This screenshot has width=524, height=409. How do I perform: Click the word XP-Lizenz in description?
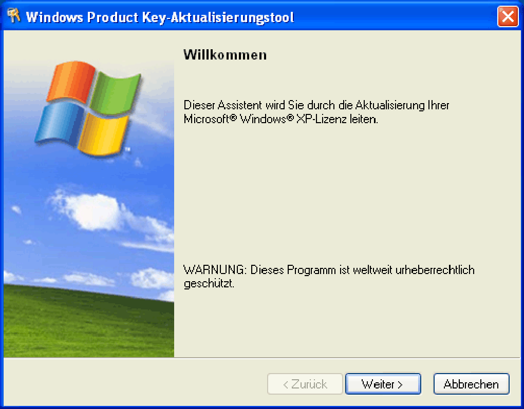point(322,119)
